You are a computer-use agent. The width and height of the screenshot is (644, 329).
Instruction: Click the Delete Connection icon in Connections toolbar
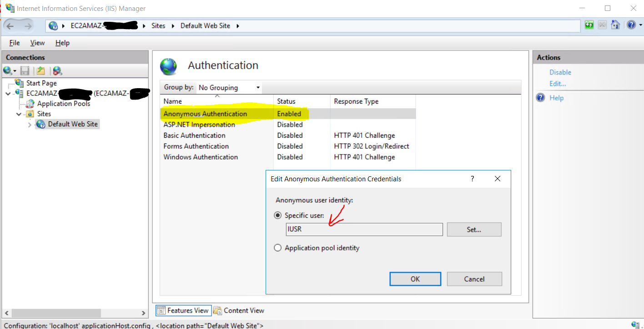click(57, 70)
